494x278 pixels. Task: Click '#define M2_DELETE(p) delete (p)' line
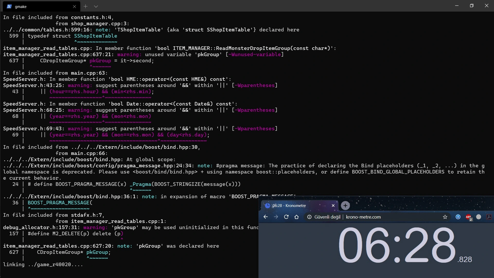point(75,234)
